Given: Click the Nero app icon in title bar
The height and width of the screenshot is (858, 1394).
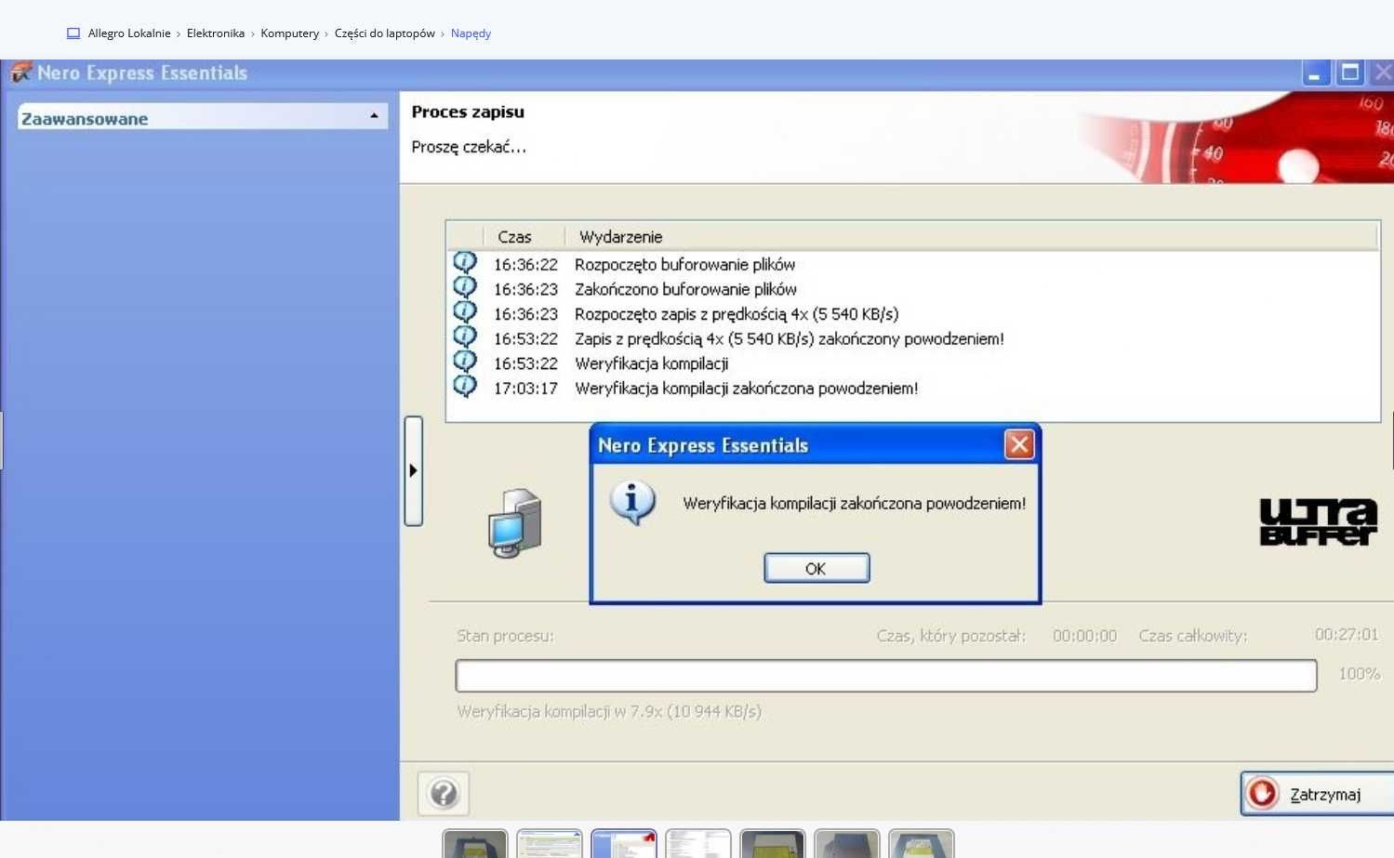Looking at the screenshot, I should click(20, 73).
